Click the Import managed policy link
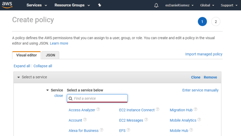The image size is (241, 136). 204,54
